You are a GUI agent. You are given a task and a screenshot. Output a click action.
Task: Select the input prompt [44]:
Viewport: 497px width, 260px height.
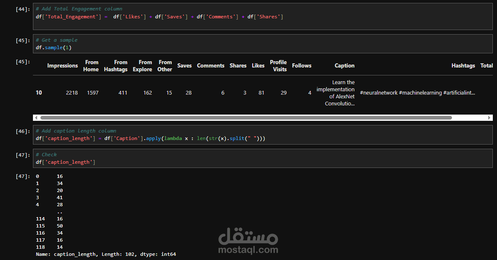23,9
